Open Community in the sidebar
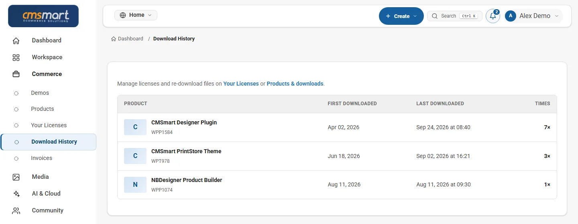 pyautogui.click(x=48, y=210)
